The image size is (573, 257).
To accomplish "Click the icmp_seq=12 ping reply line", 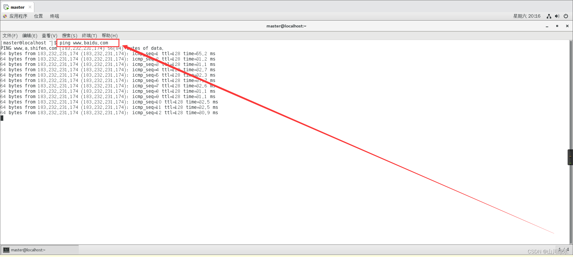I will 109,113.
